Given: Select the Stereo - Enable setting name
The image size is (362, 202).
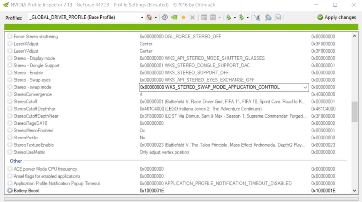Looking at the screenshot, I should pos(28,73).
